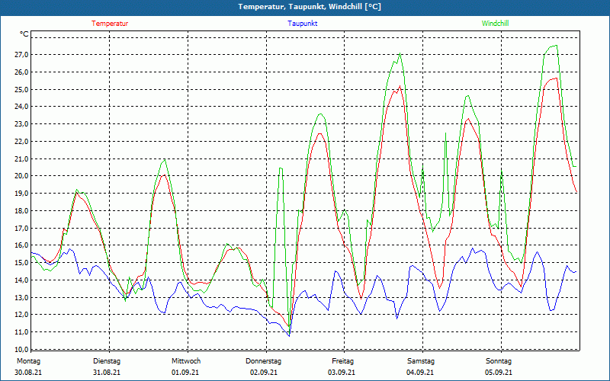Image resolution: width=610 pixels, height=381 pixels.
Task: Click the 22,0 y-axis value
Action: [22, 142]
